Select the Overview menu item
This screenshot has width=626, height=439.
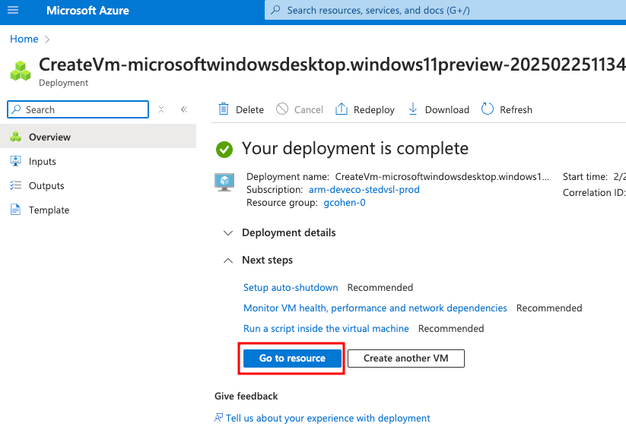pyautogui.click(x=98, y=137)
